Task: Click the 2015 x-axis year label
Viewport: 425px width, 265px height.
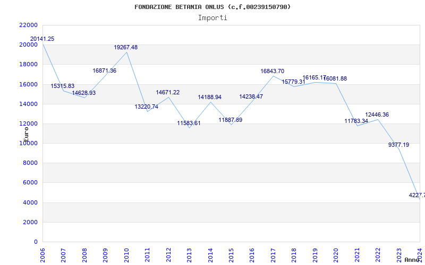Action: 231,255
